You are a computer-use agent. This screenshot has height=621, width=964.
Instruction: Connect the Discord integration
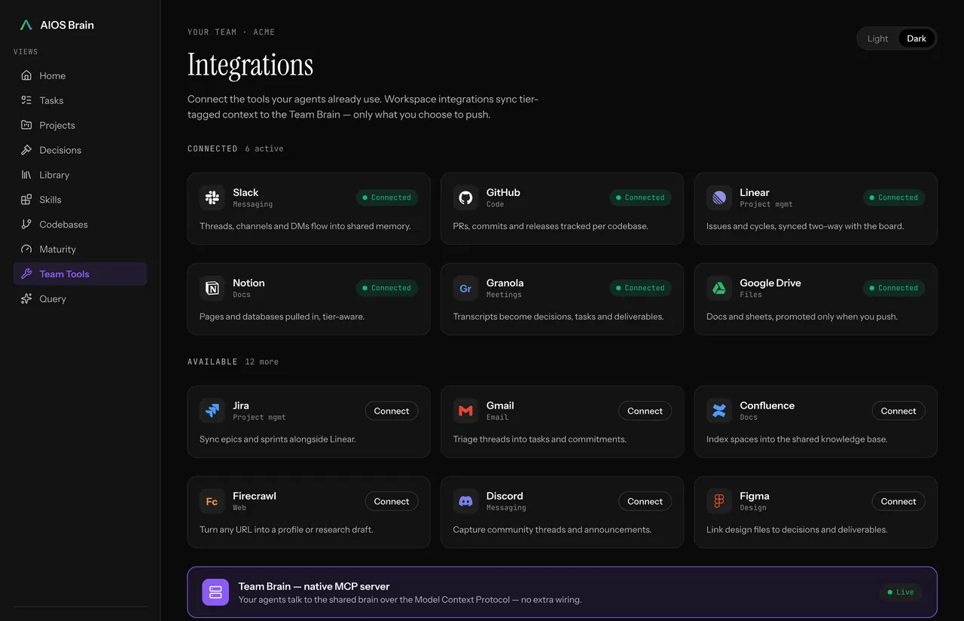pos(645,501)
